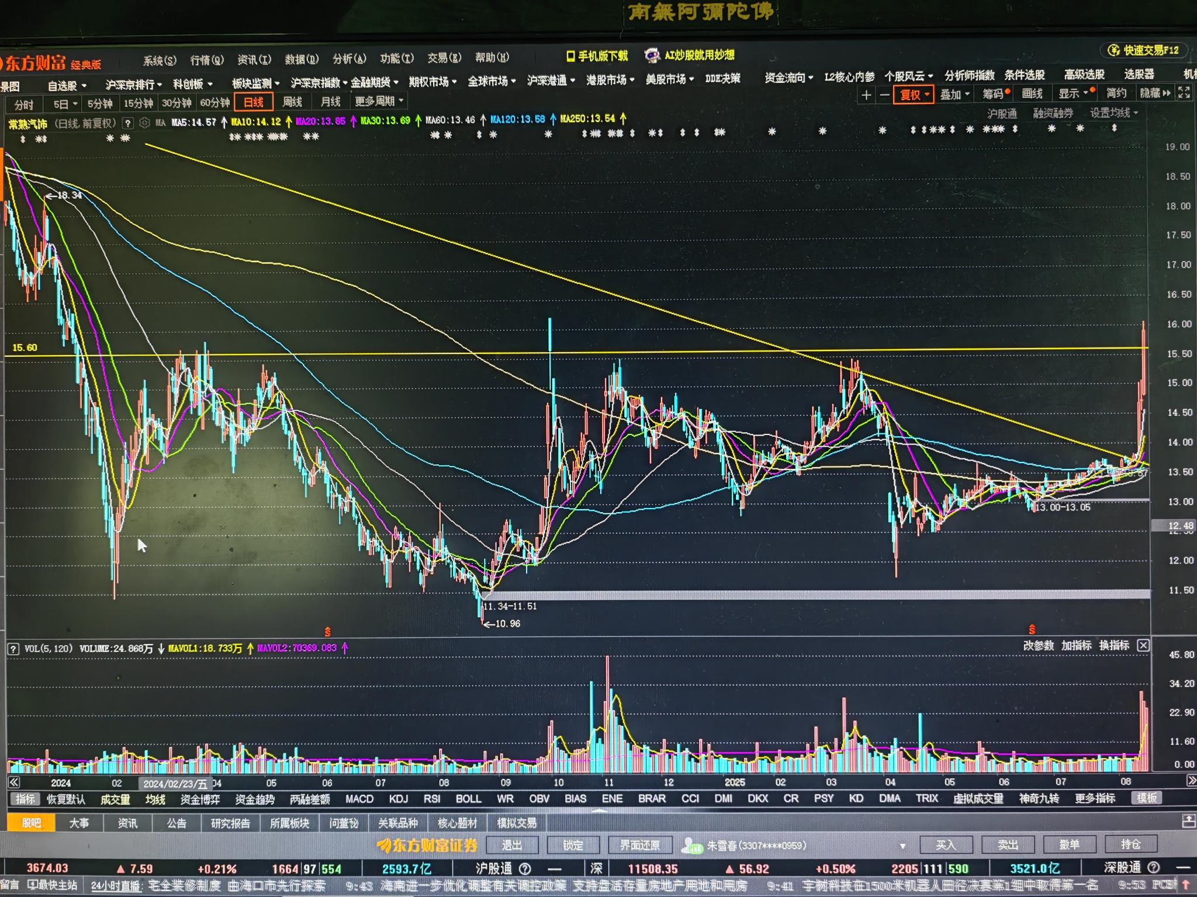Open account selector dropdown arrow
The image size is (1197, 897).
pyautogui.click(x=902, y=846)
